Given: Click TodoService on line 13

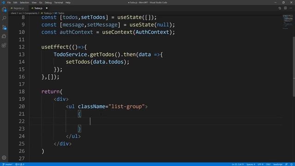Looking at the screenshot, I should click(71, 54).
